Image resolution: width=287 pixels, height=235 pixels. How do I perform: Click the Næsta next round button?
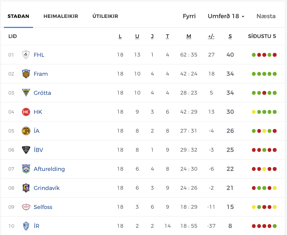pos(266,16)
